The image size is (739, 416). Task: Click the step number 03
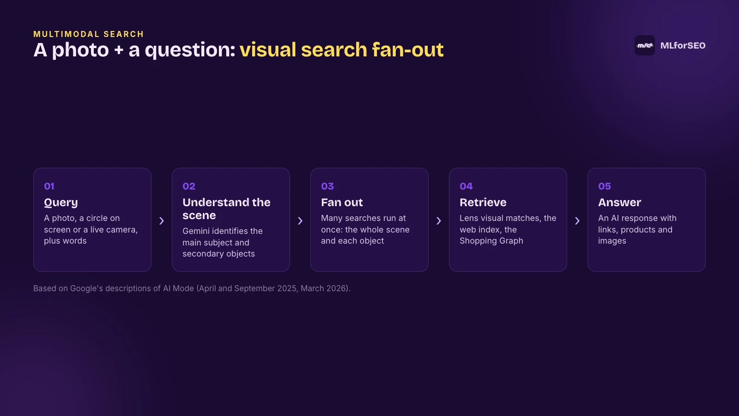tap(327, 186)
